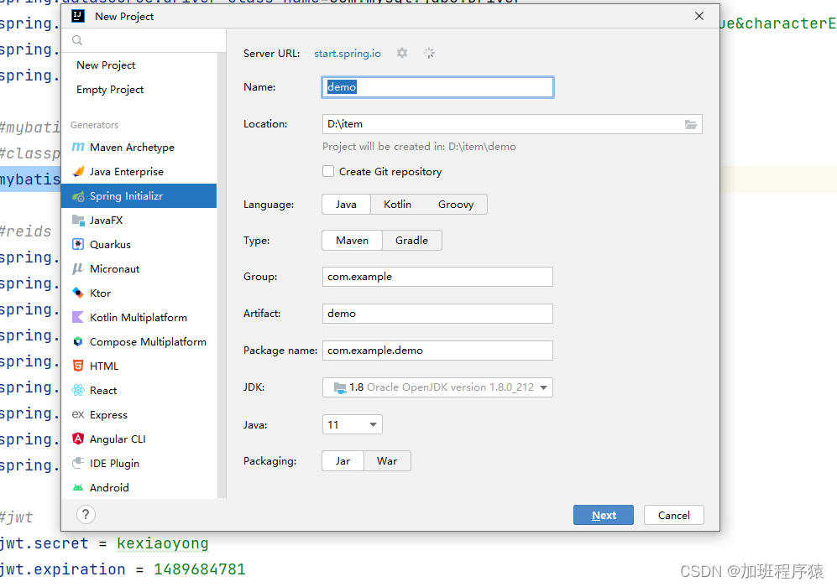Open start.spring.io server URL link

click(348, 54)
